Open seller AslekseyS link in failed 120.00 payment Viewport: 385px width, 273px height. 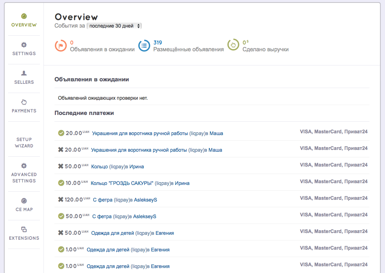click(145, 200)
